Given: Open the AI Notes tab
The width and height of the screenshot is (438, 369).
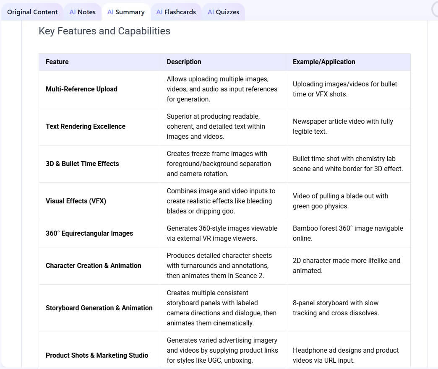Looking at the screenshot, I should coord(82,12).
